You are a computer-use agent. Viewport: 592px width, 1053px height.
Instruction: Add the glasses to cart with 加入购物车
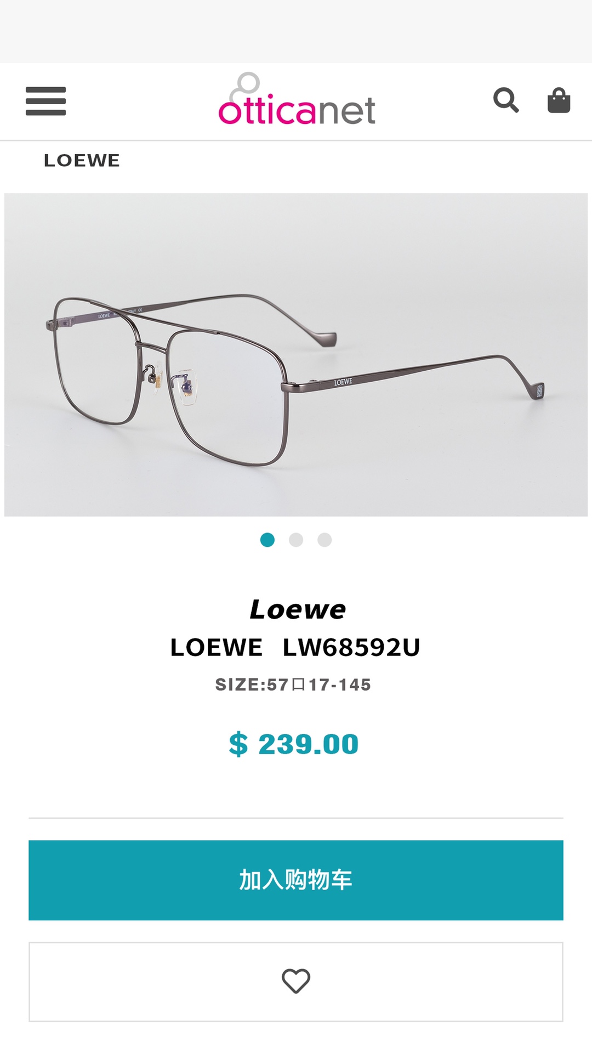(296, 880)
